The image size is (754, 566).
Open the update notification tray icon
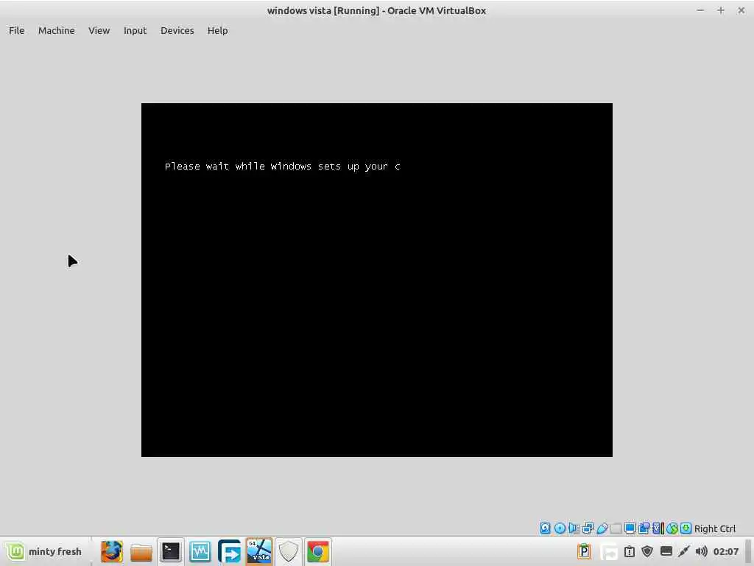[630, 551]
